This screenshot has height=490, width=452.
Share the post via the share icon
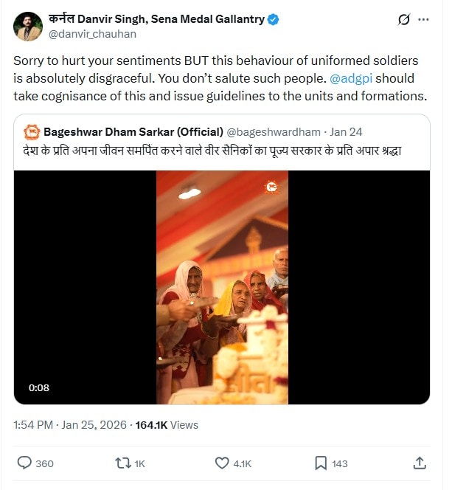pyautogui.click(x=420, y=463)
